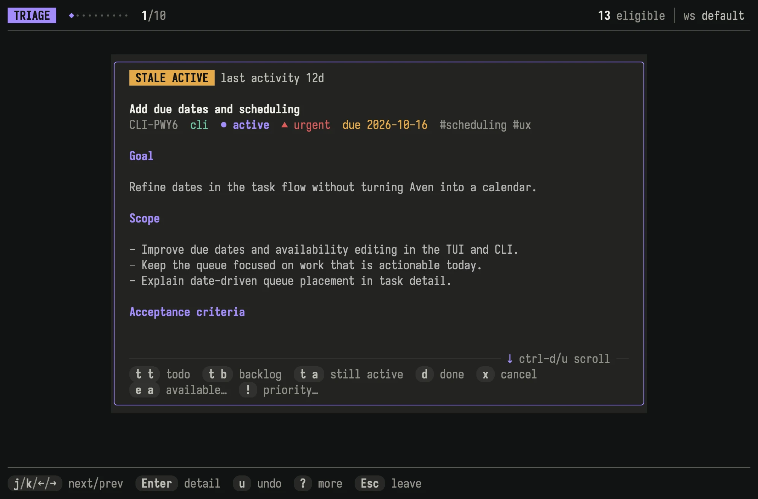758x499 pixels.
Task: Click the urgent priority triangle icon
Action: click(x=285, y=125)
